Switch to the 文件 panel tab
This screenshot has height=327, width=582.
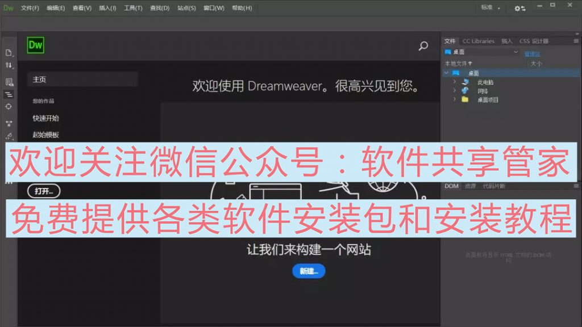click(450, 41)
